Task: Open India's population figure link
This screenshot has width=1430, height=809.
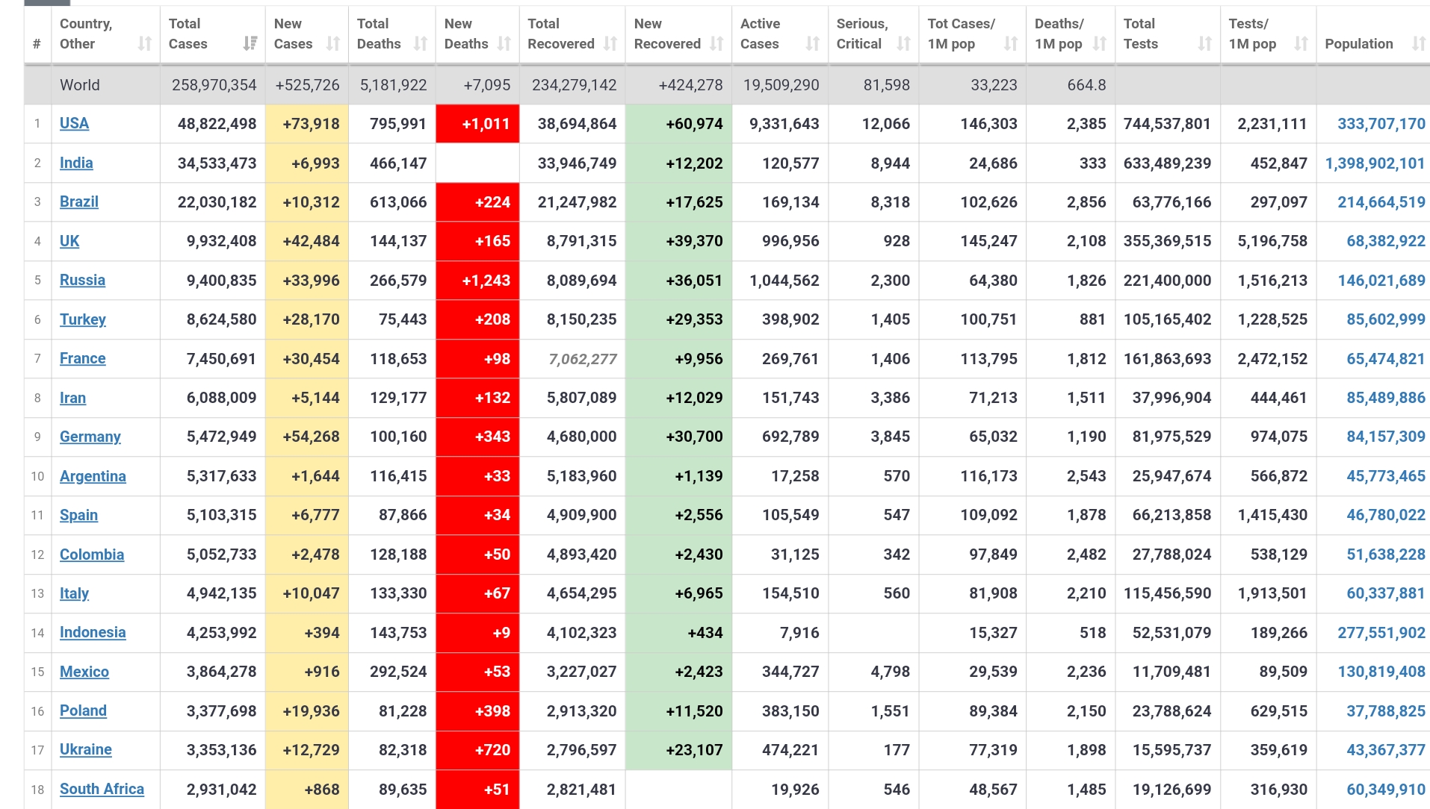Action: click(1375, 163)
